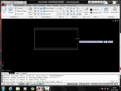Screen dimensions: 121x91
Task: Expand the View panel
Action: 96,17
